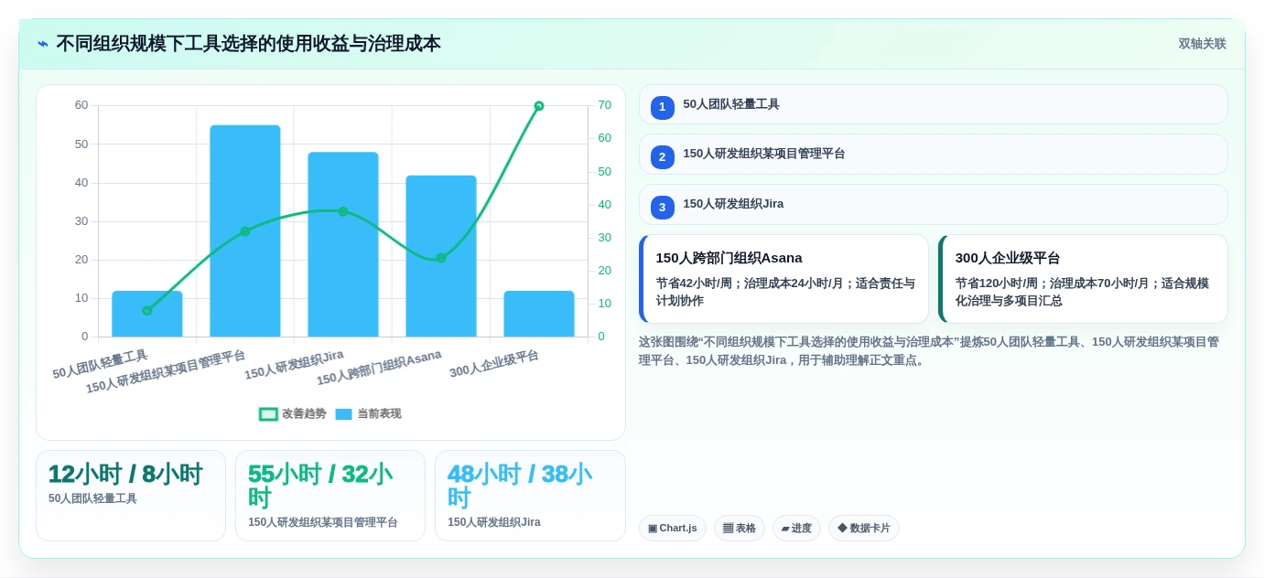Click the 双轴关联 label in header

tap(1202, 44)
